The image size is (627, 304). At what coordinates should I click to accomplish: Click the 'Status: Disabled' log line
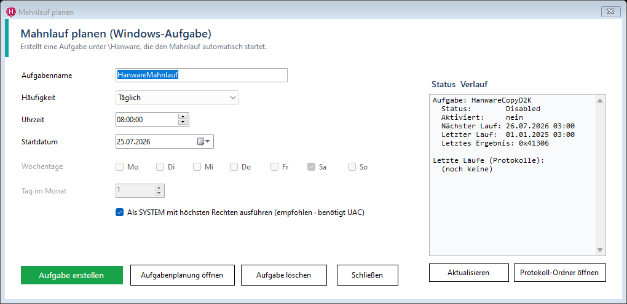click(491, 109)
